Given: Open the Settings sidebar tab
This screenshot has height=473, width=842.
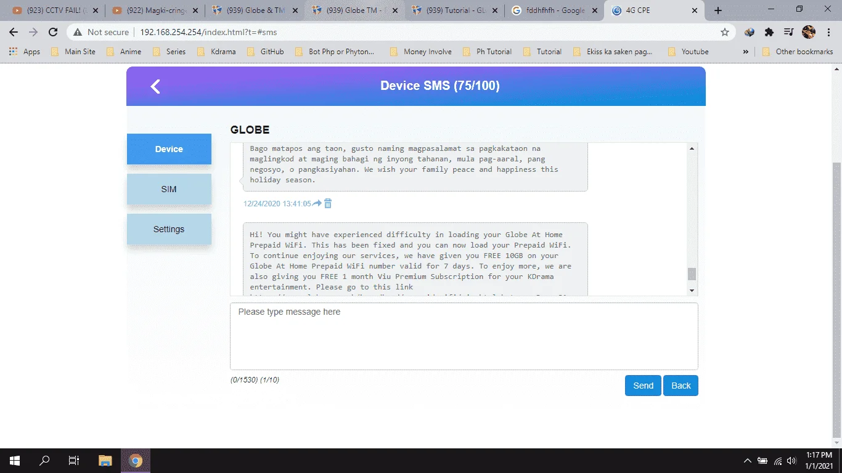Looking at the screenshot, I should tap(169, 229).
